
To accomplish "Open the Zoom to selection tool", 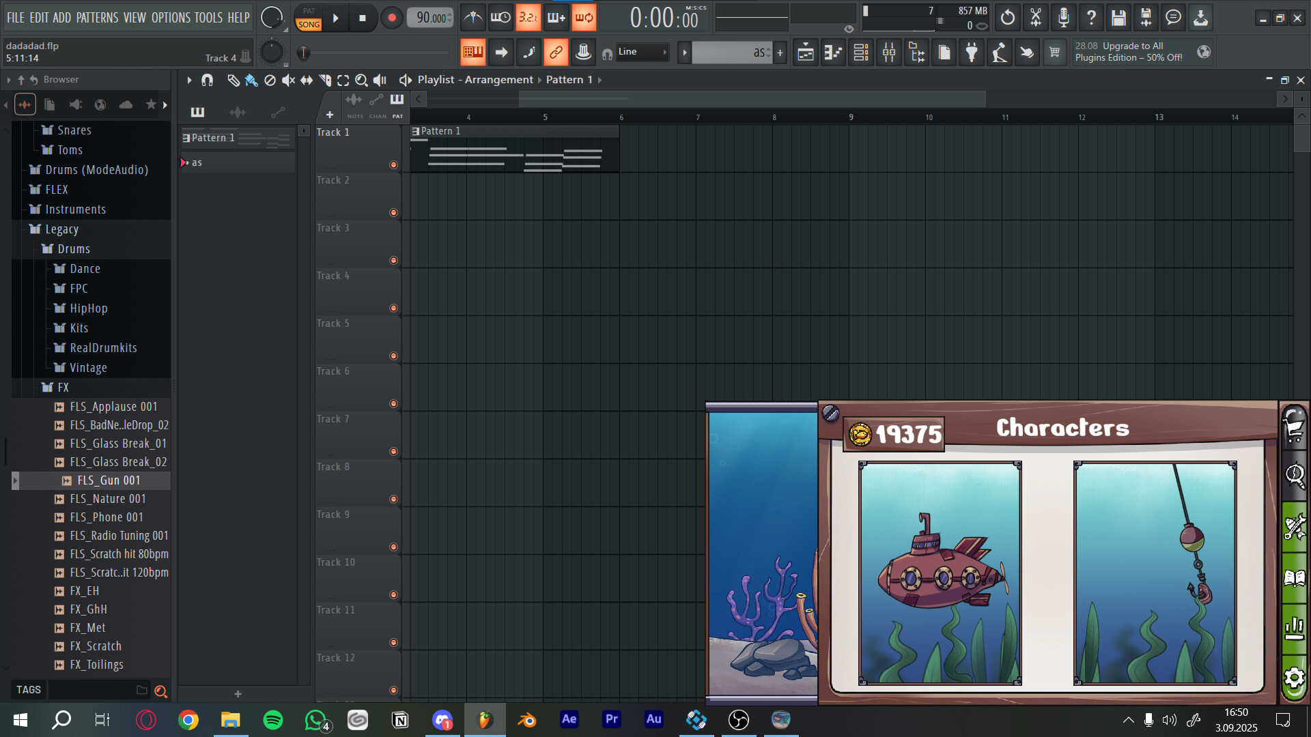I will coord(361,80).
